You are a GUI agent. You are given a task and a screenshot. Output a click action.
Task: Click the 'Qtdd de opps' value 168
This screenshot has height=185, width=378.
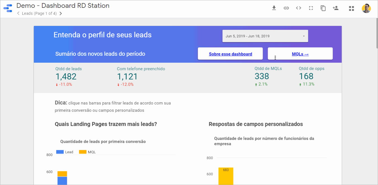[306, 76]
